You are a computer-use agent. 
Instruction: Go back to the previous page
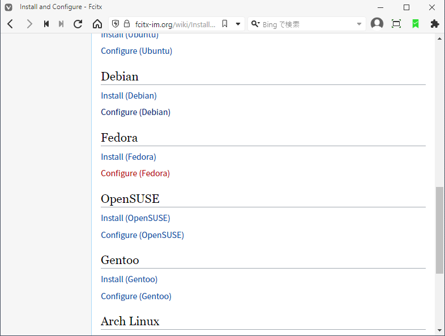[10, 24]
